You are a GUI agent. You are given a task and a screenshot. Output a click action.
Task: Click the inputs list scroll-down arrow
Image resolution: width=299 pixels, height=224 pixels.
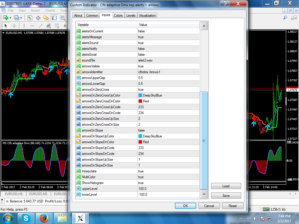click(204, 195)
